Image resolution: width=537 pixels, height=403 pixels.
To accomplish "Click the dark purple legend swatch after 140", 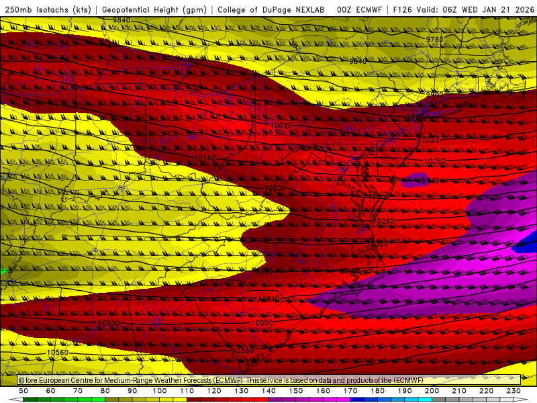I will coord(275,399).
